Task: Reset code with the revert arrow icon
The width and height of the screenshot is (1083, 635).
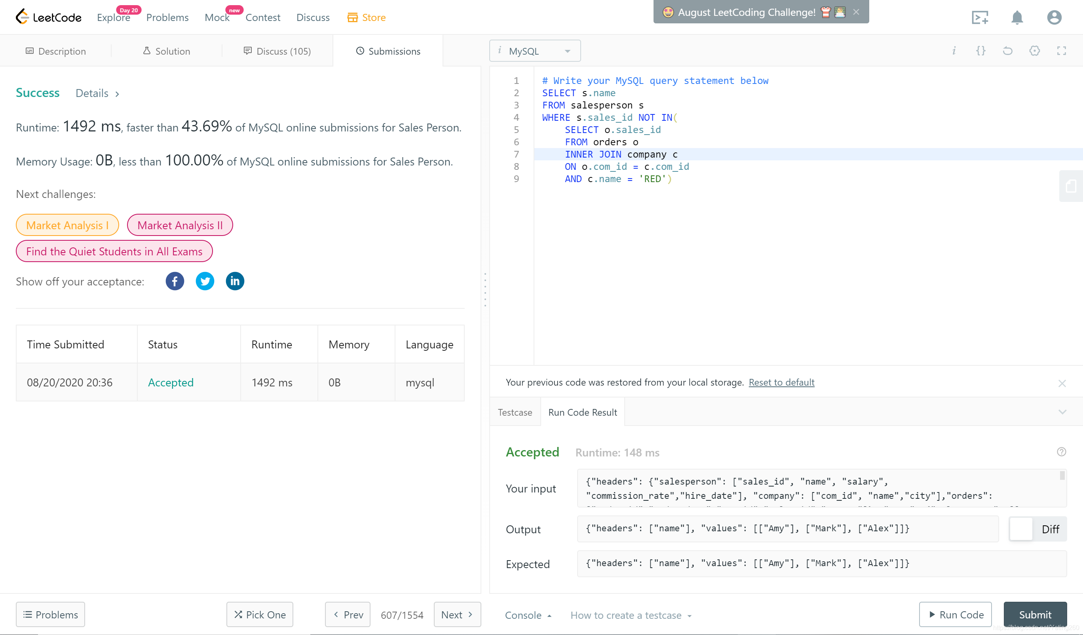Action: click(1007, 51)
